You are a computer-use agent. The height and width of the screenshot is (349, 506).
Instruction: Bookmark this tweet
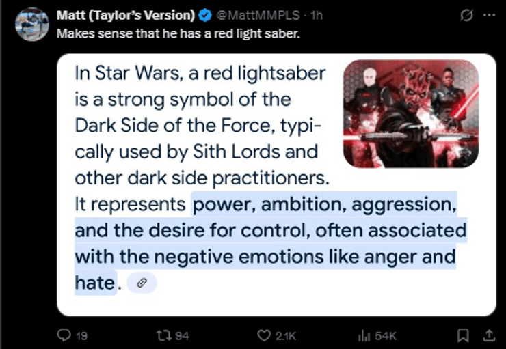pos(463,335)
